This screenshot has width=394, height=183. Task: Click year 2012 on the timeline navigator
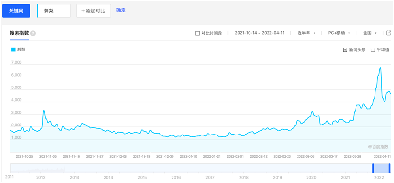pyautogui.click(x=40, y=178)
